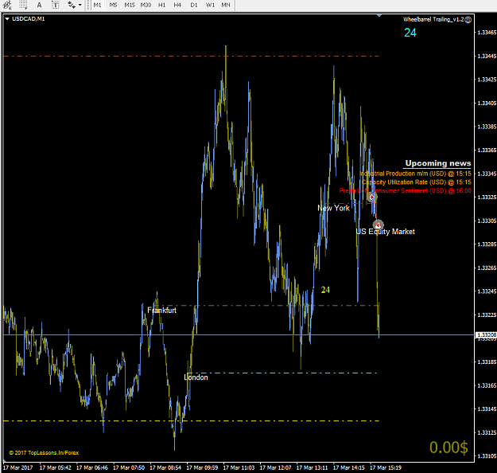Switch chart to the M30 timeframe
The image size is (497, 473).
click(146, 5)
